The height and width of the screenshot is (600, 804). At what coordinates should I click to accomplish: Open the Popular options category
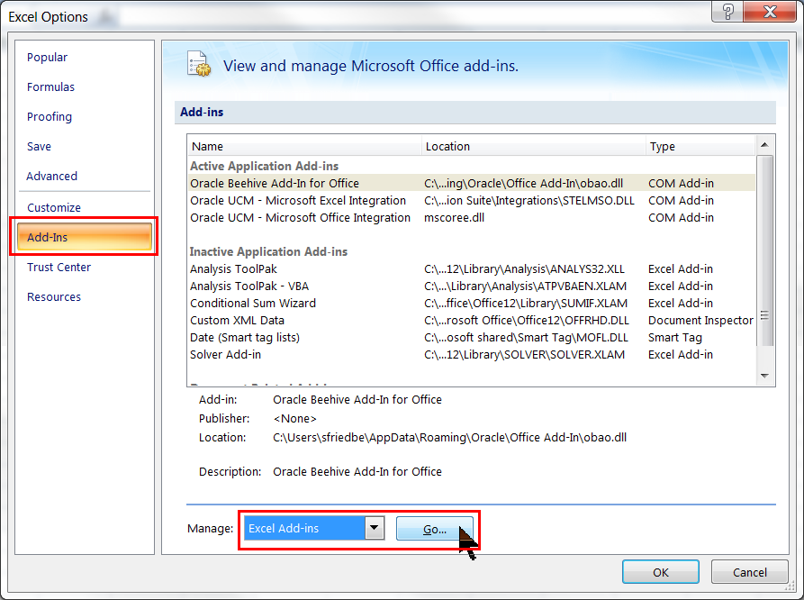coord(47,58)
